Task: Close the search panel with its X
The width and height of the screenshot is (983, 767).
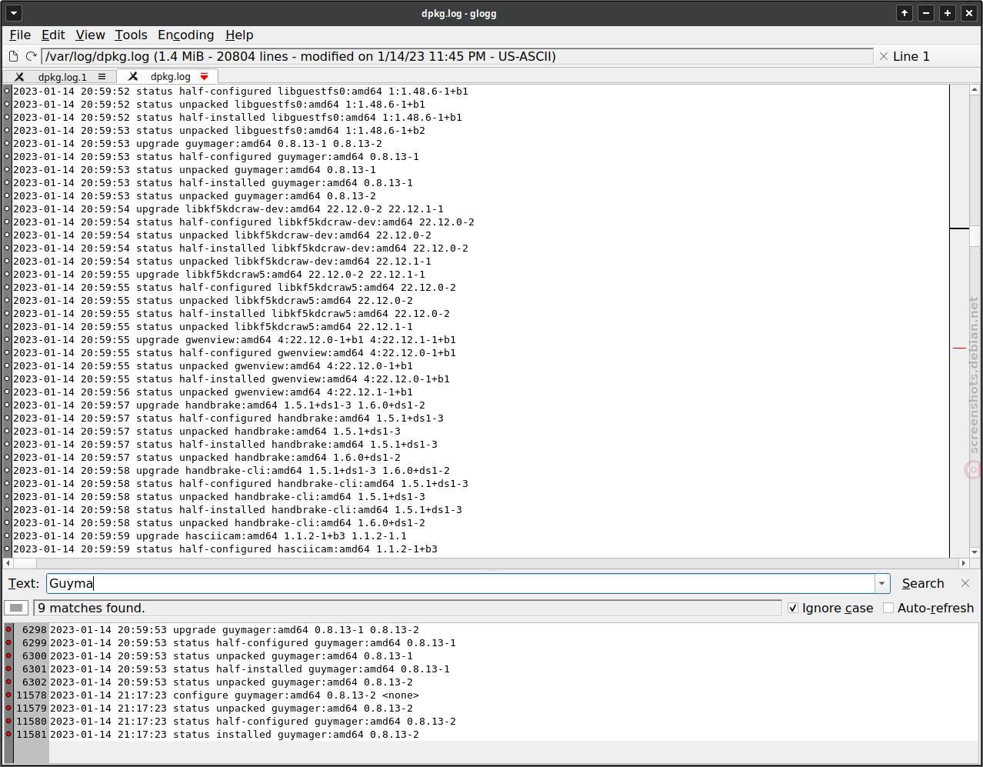Action: [965, 583]
